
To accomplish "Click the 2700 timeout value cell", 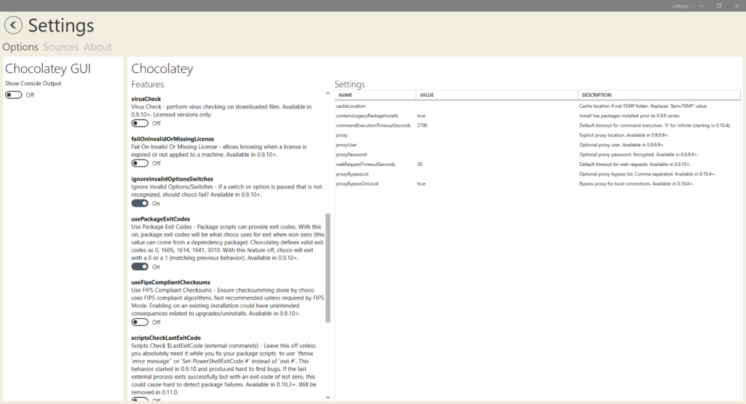I will click(x=422, y=125).
